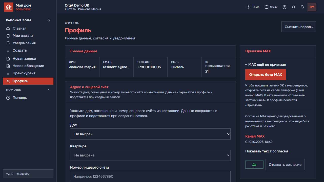
Task: Click the Уведомления bell icon in sidebar
Action: coord(8,43)
